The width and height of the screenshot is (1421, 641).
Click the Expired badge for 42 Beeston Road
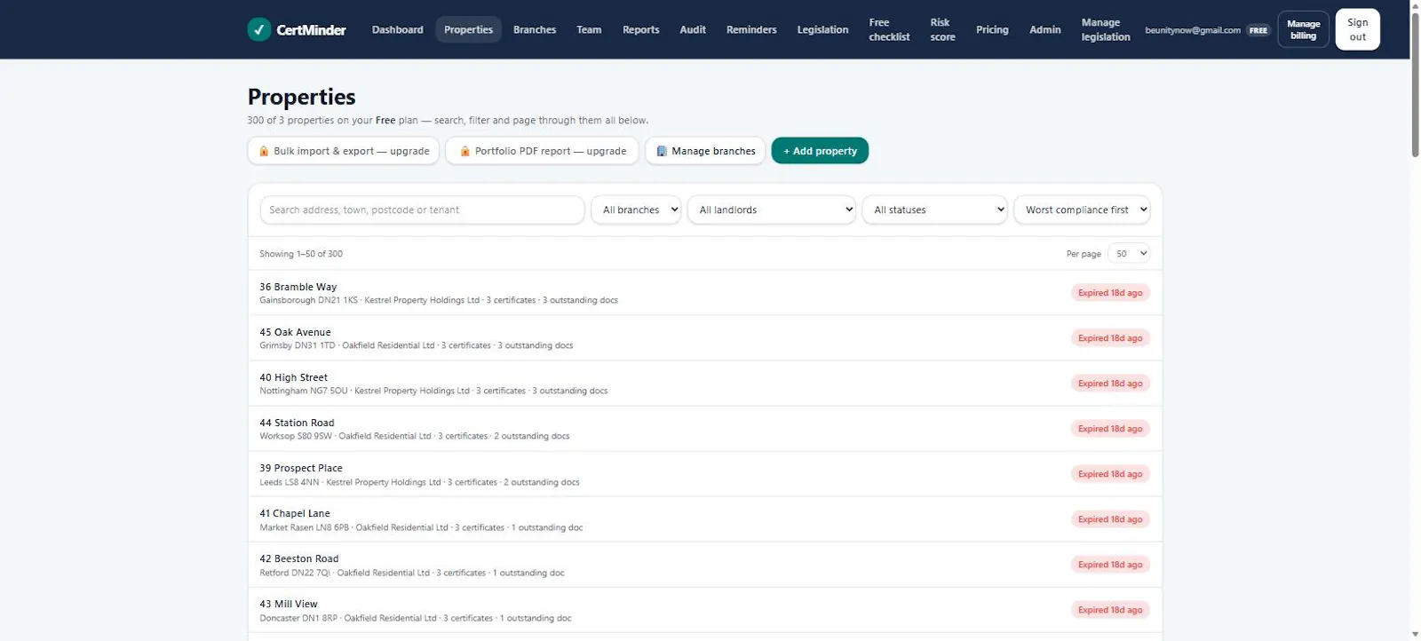[x=1110, y=565]
